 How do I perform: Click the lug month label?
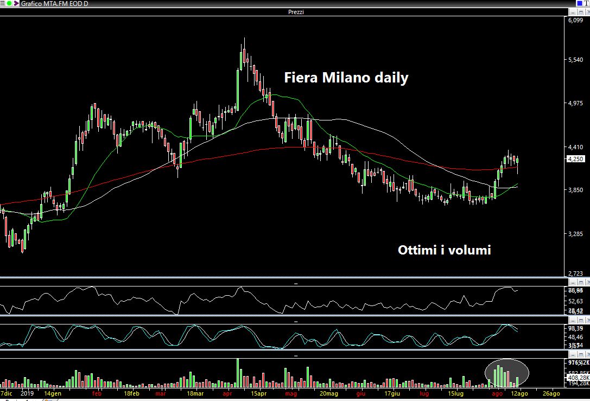[x=424, y=393]
